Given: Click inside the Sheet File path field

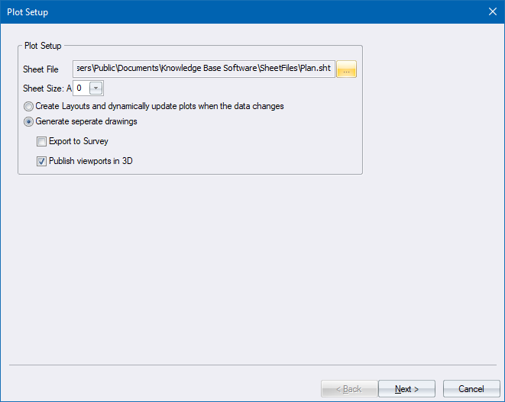Looking at the screenshot, I should (x=204, y=69).
